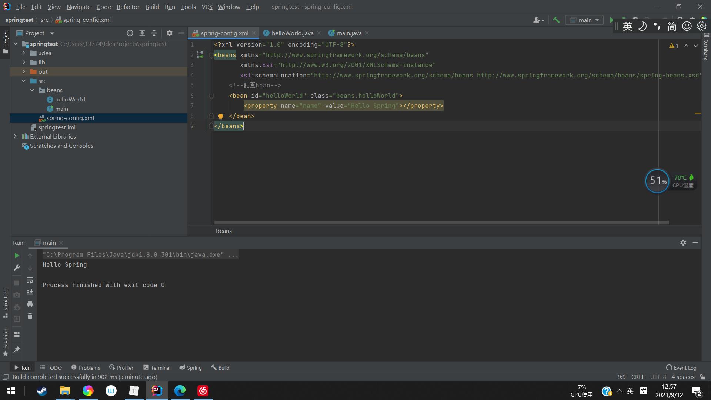
Task: Open the Code With Me user menu
Action: [539, 20]
